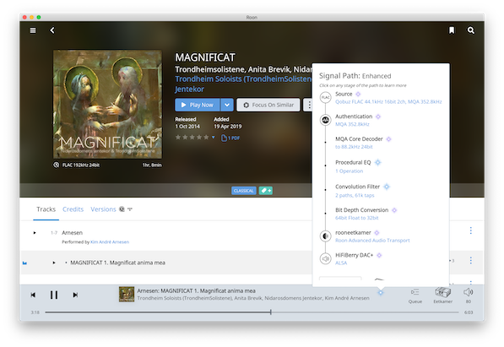Select the CLASSICAL genre tag
Screen dimensions: 504x347
(244, 191)
